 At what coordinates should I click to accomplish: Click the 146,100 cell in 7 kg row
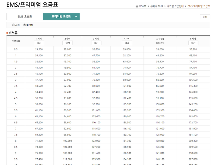127,129
